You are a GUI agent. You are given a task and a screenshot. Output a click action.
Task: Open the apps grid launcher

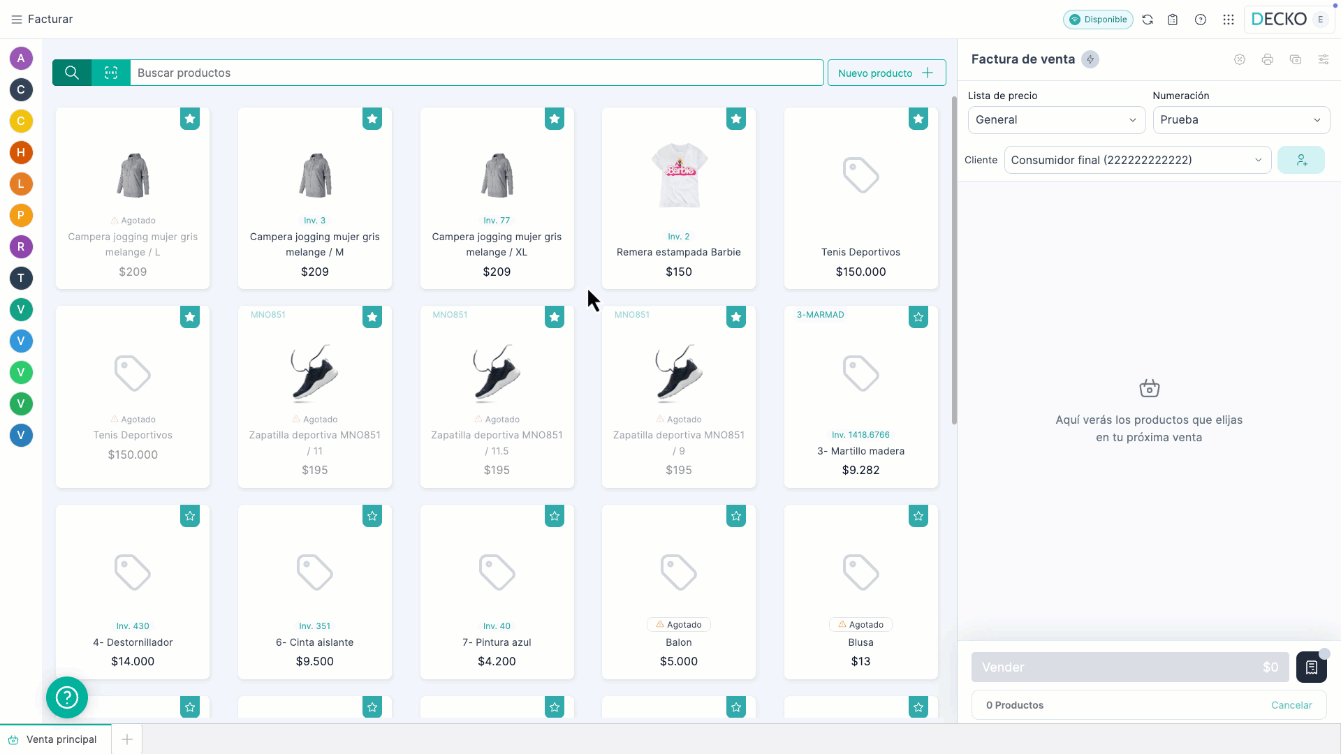[1229, 20]
